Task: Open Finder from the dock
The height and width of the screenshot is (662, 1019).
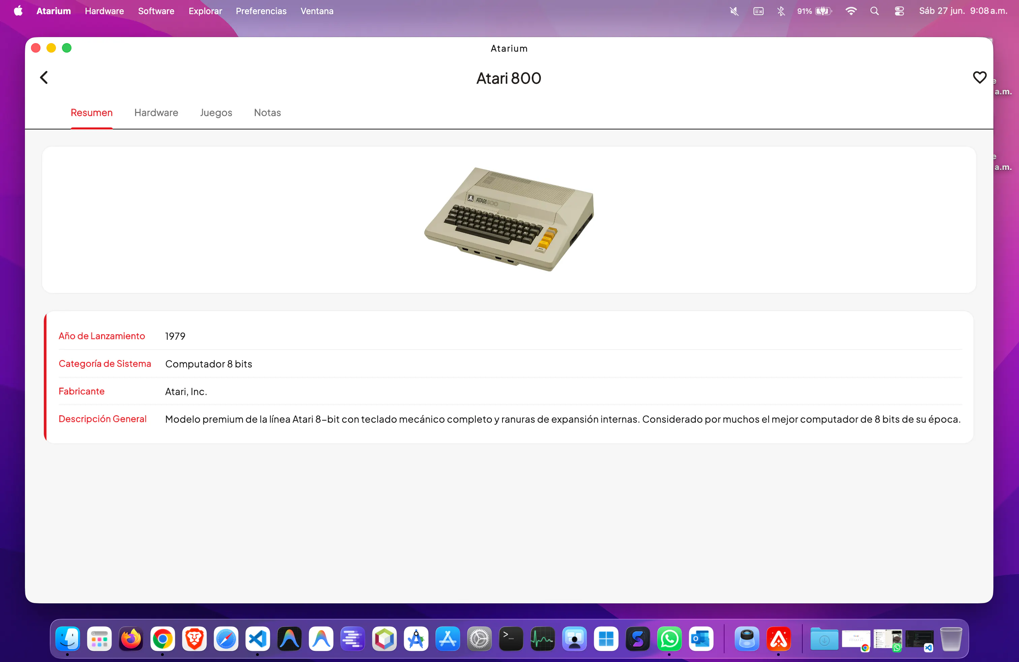Action: 68,639
